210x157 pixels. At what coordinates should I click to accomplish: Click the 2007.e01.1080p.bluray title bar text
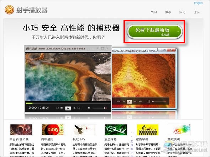coord(134,51)
